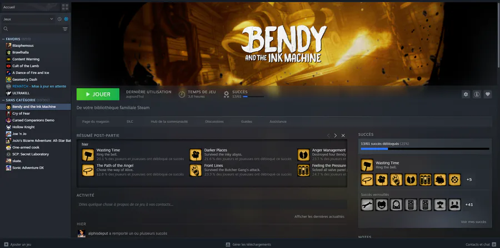Open the Guides tab
This screenshot has width=500, height=248.
(247, 122)
